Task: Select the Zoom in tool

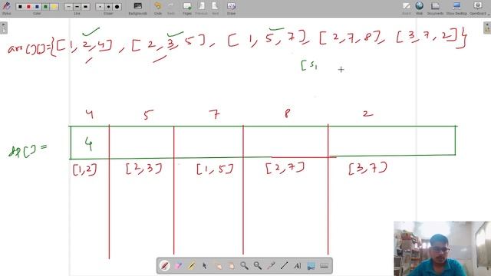Action: tap(244, 266)
